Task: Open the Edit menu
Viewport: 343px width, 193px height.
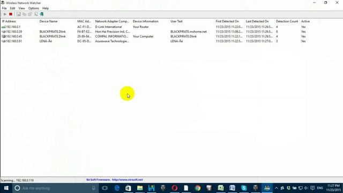Action: coord(12,9)
